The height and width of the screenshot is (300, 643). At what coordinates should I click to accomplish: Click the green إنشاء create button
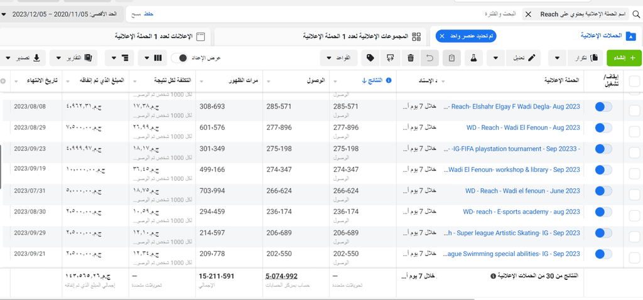(x=624, y=58)
